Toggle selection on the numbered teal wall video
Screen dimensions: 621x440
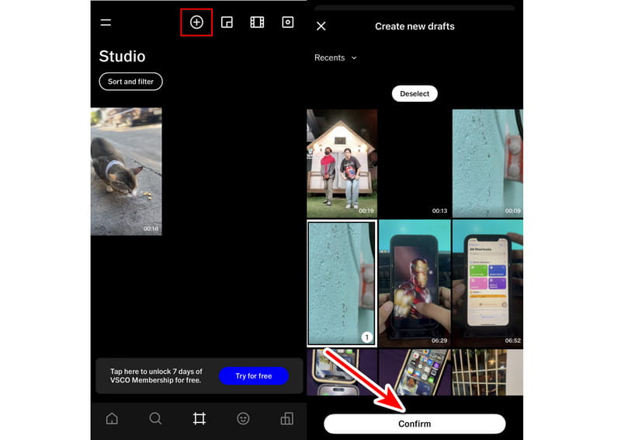pyautogui.click(x=342, y=283)
